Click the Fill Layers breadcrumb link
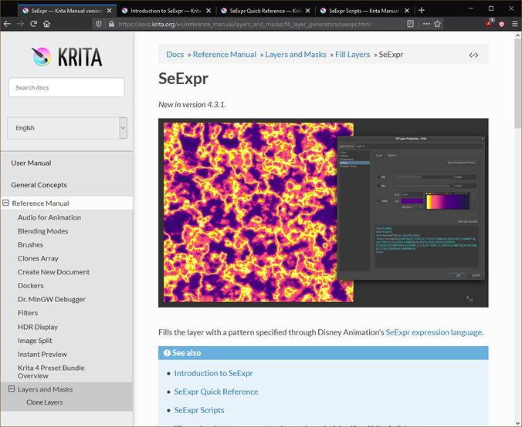522x427 pixels. (x=352, y=55)
